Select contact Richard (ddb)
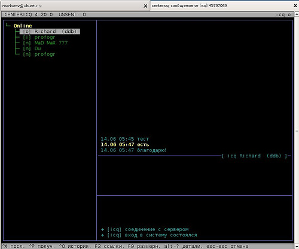The image size is (299, 249). point(50,32)
